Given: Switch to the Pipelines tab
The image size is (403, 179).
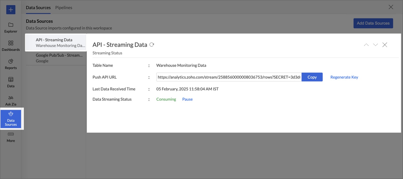Looking at the screenshot, I should point(64,8).
